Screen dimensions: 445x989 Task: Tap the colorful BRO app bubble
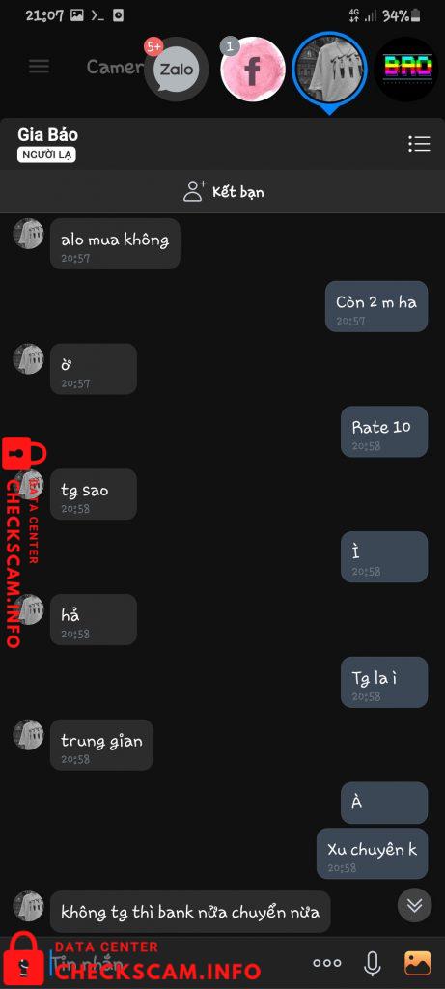pos(407,70)
